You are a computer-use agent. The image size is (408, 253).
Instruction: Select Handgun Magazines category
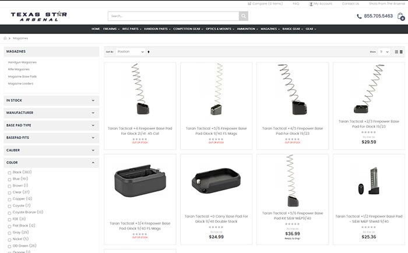pos(22,62)
